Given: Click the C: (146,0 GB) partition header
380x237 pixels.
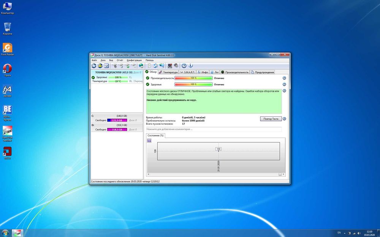Looking at the screenshot, I should click(117, 116).
